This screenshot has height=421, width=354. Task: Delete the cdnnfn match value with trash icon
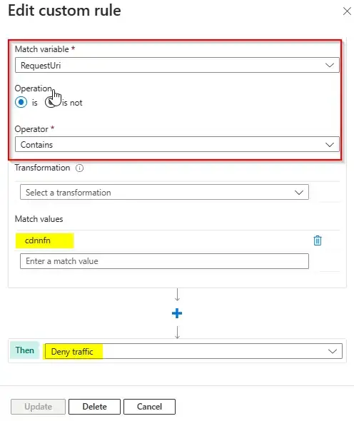[318, 240]
